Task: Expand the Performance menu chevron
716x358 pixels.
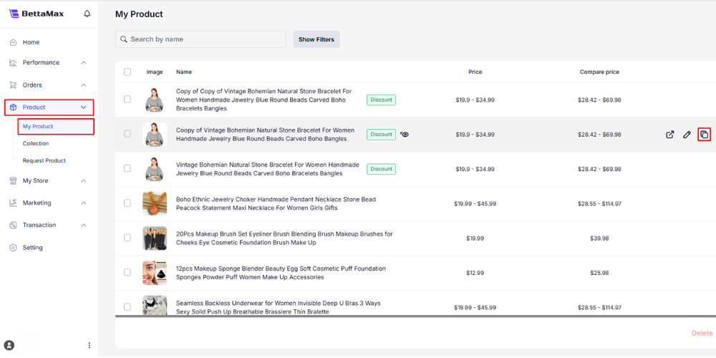Action: click(84, 62)
